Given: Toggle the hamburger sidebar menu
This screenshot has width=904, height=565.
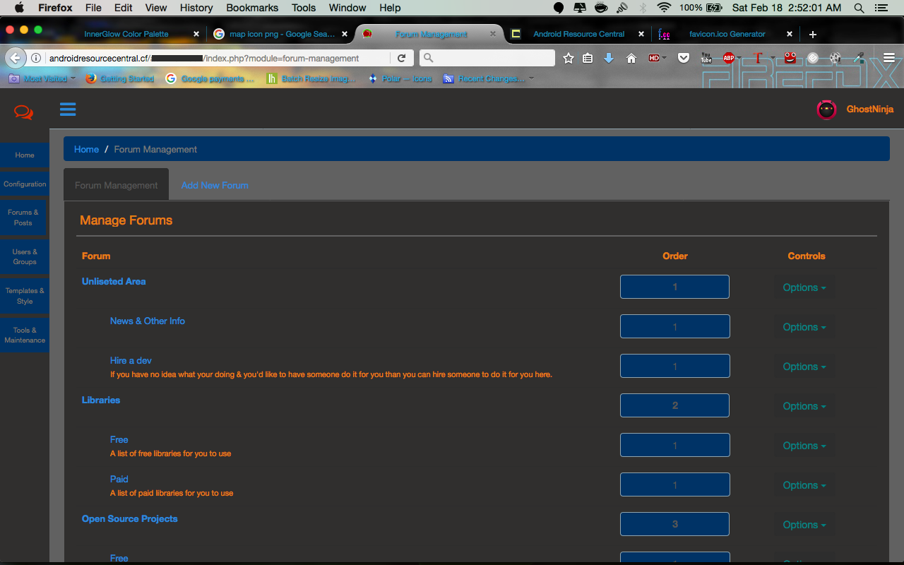Looking at the screenshot, I should pos(68,109).
